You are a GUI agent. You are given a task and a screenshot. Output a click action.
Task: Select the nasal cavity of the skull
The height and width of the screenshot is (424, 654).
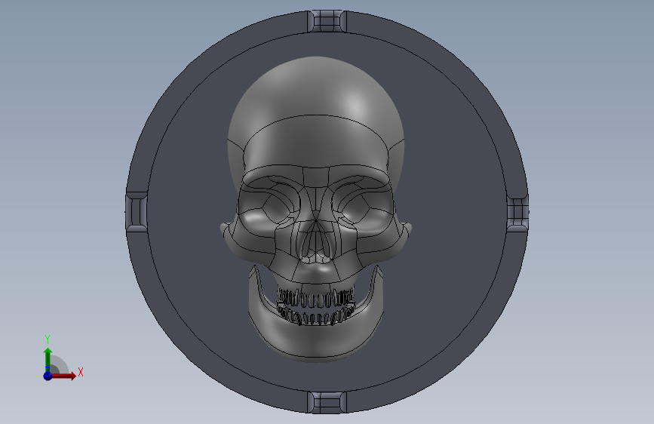point(316,244)
